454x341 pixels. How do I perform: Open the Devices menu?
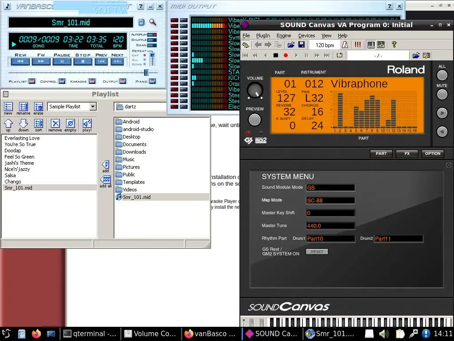tap(307, 36)
